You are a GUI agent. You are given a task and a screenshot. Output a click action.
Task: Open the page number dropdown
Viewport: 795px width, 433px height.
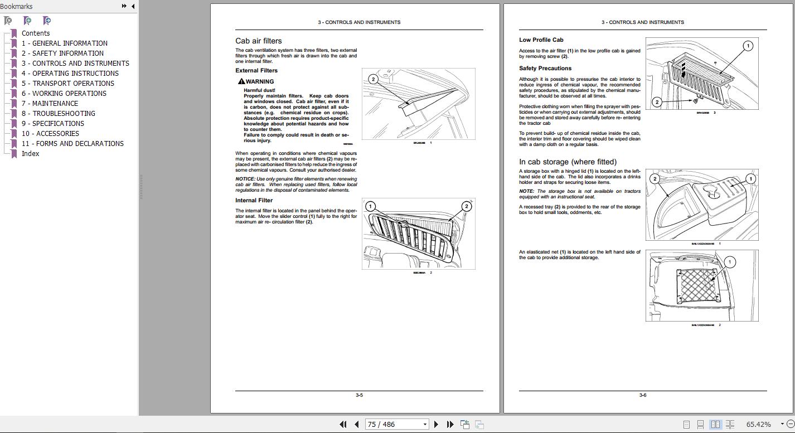coord(425,424)
